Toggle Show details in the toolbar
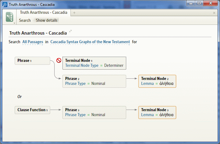 coord(47,20)
